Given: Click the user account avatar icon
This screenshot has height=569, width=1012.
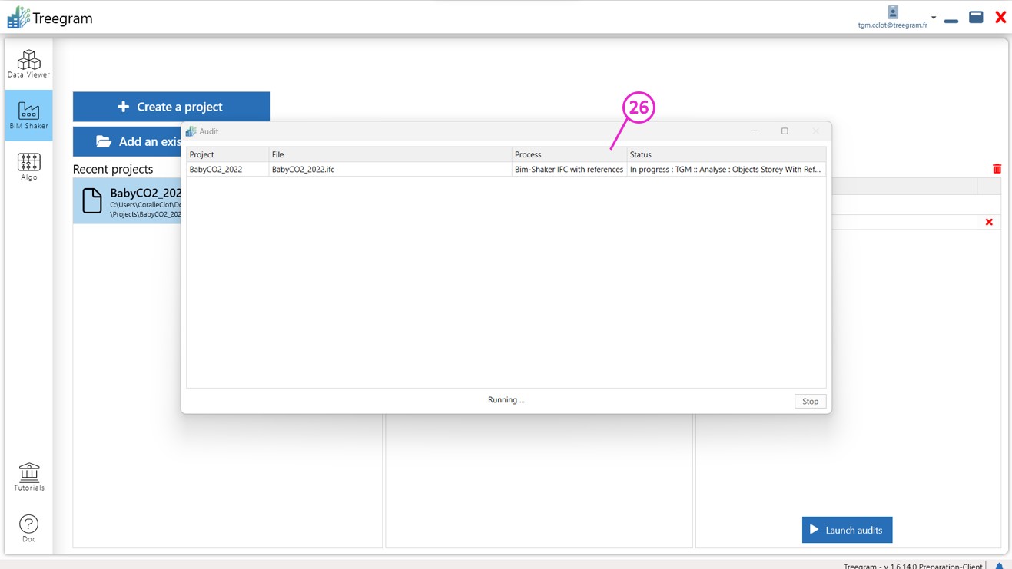Looking at the screenshot, I should (892, 12).
